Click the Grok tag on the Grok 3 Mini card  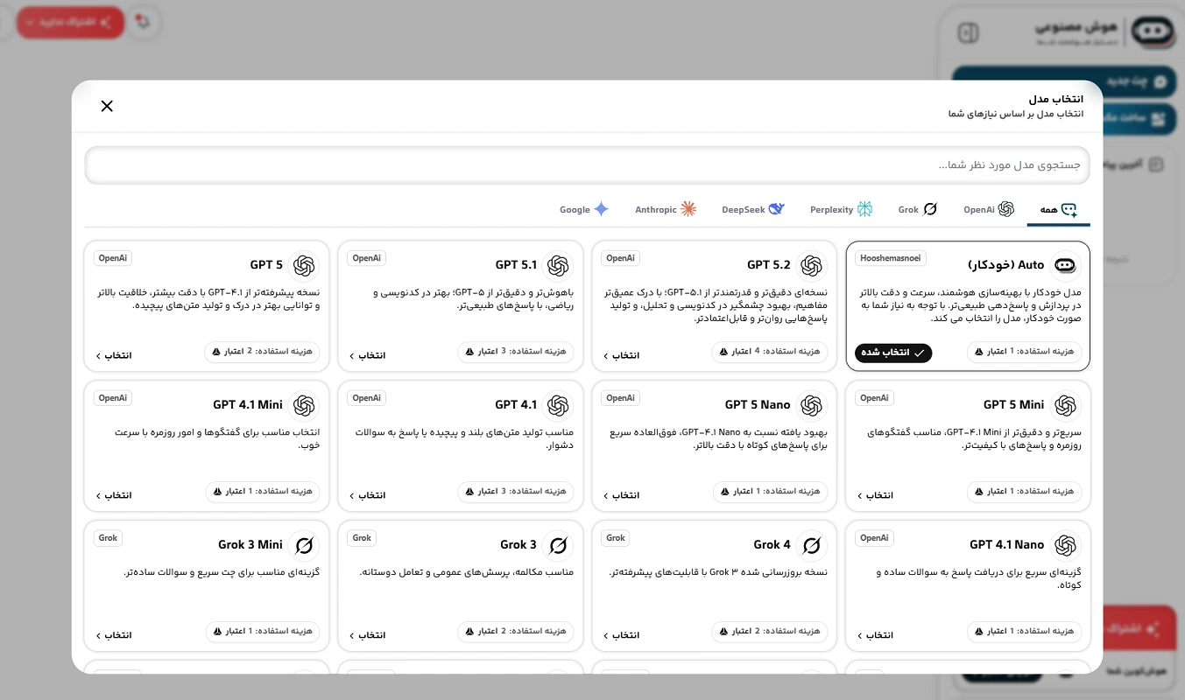(108, 539)
